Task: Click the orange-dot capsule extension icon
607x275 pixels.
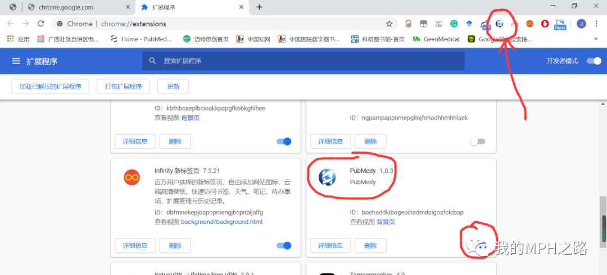Action: pos(409,24)
